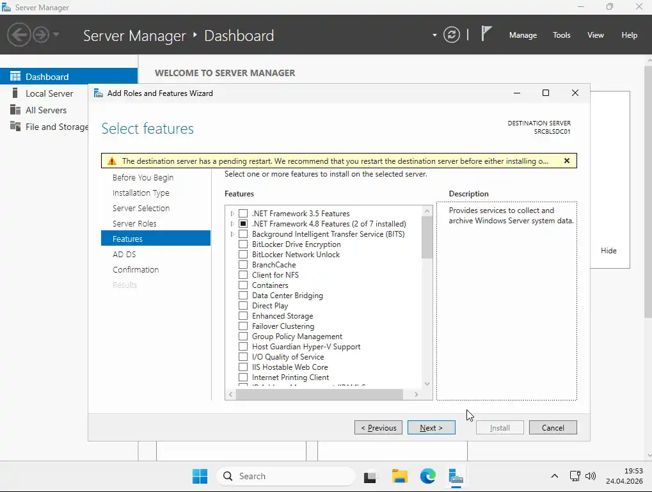Select Dashboard in the sidebar

click(68, 77)
